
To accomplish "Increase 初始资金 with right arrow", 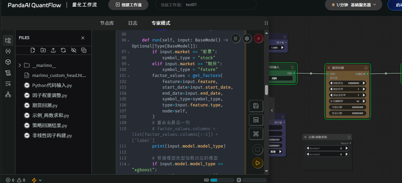I will click(x=364, y=83).
